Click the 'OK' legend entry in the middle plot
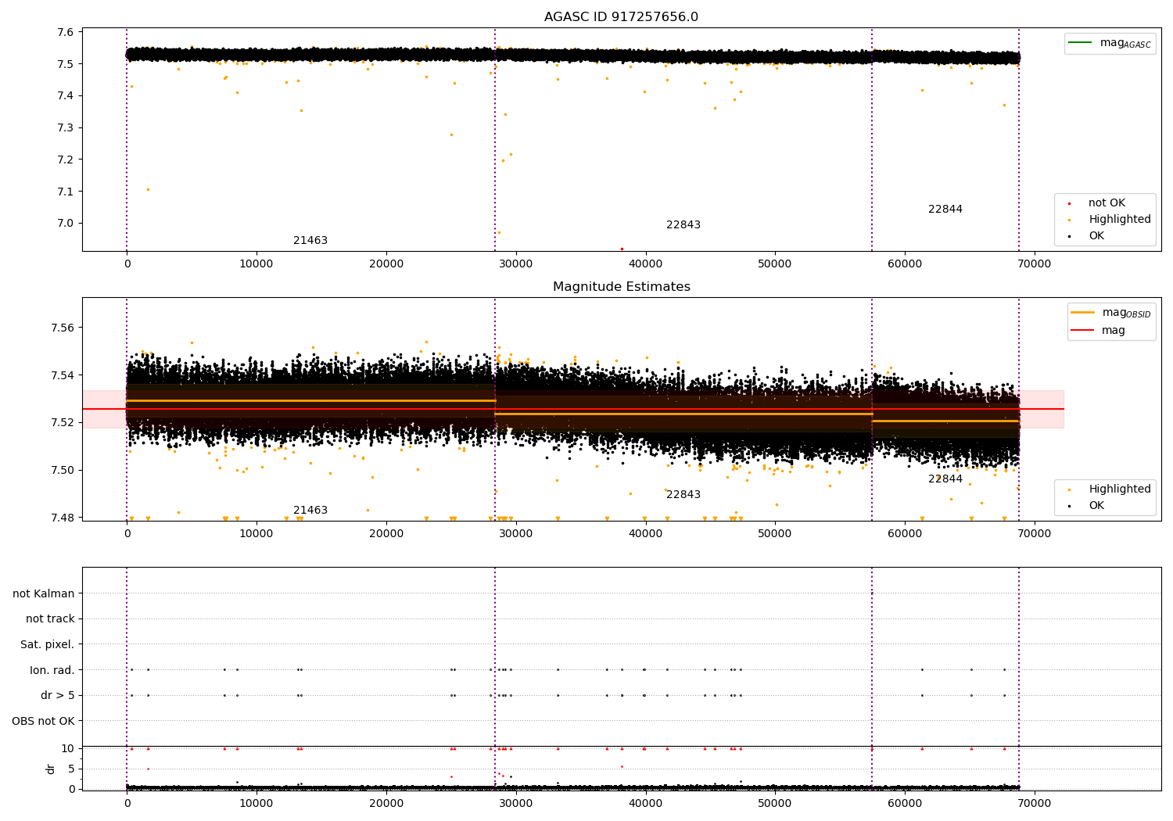The width and height of the screenshot is (1173, 821). (x=1096, y=506)
